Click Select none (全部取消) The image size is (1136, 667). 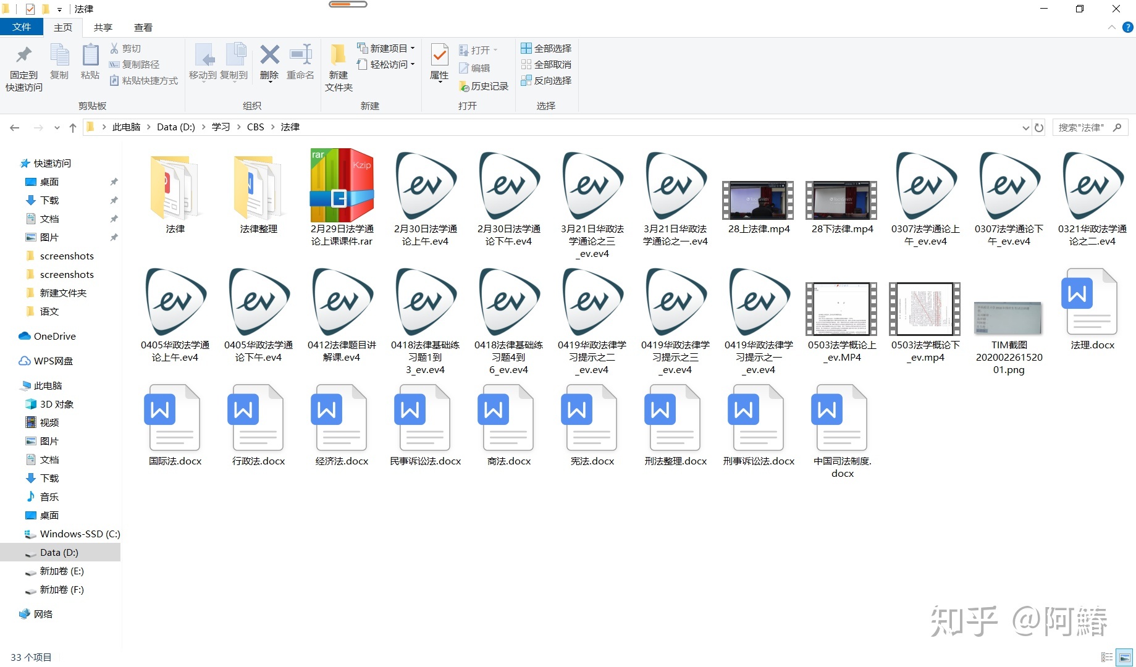coord(546,64)
